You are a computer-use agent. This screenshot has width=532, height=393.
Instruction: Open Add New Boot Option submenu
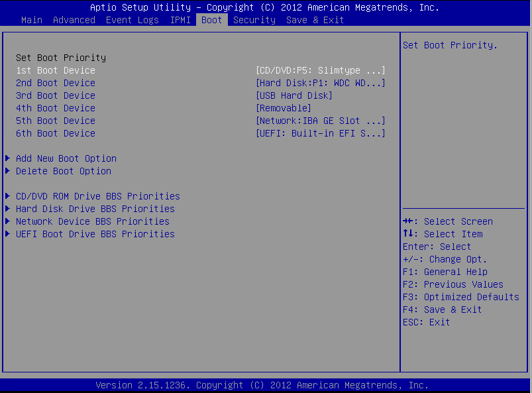[x=66, y=158]
